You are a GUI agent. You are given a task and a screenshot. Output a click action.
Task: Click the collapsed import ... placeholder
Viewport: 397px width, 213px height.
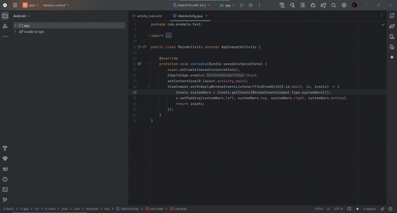[x=168, y=36]
